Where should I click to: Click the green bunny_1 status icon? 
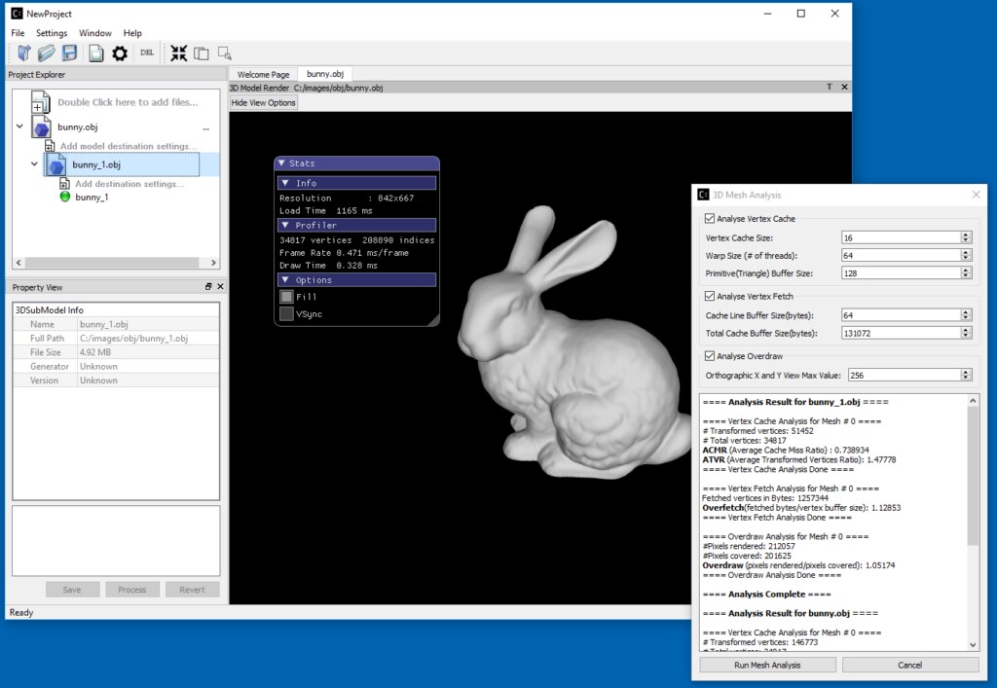(x=65, y=197)
